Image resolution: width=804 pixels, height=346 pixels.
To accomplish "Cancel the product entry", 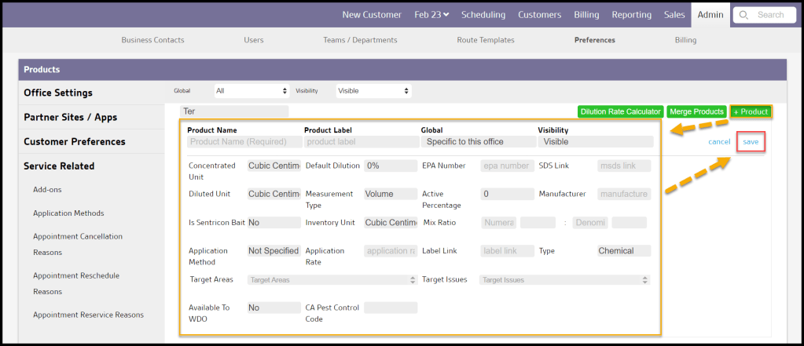I will point(719,142).
